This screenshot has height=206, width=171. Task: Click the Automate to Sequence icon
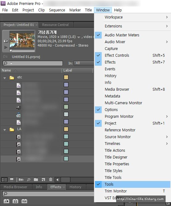pos(21,179)
